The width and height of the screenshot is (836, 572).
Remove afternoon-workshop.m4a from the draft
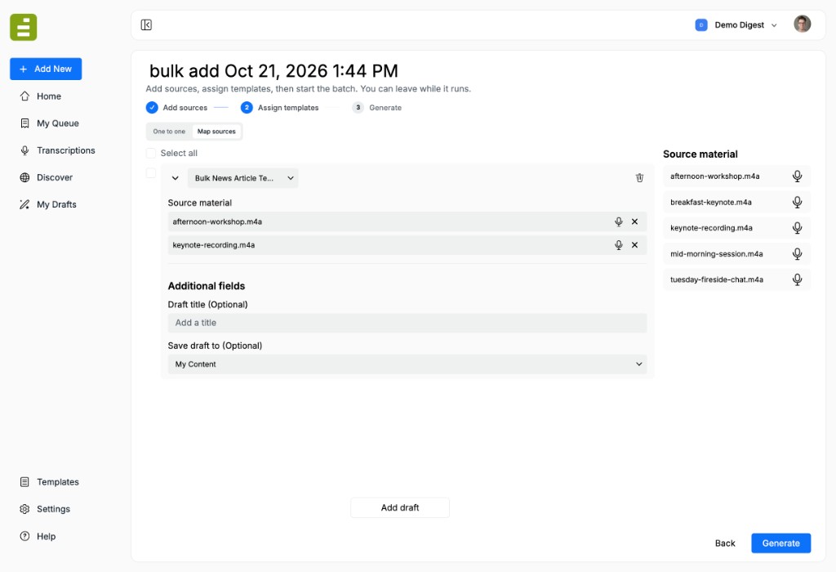click(x=634, y=221)
